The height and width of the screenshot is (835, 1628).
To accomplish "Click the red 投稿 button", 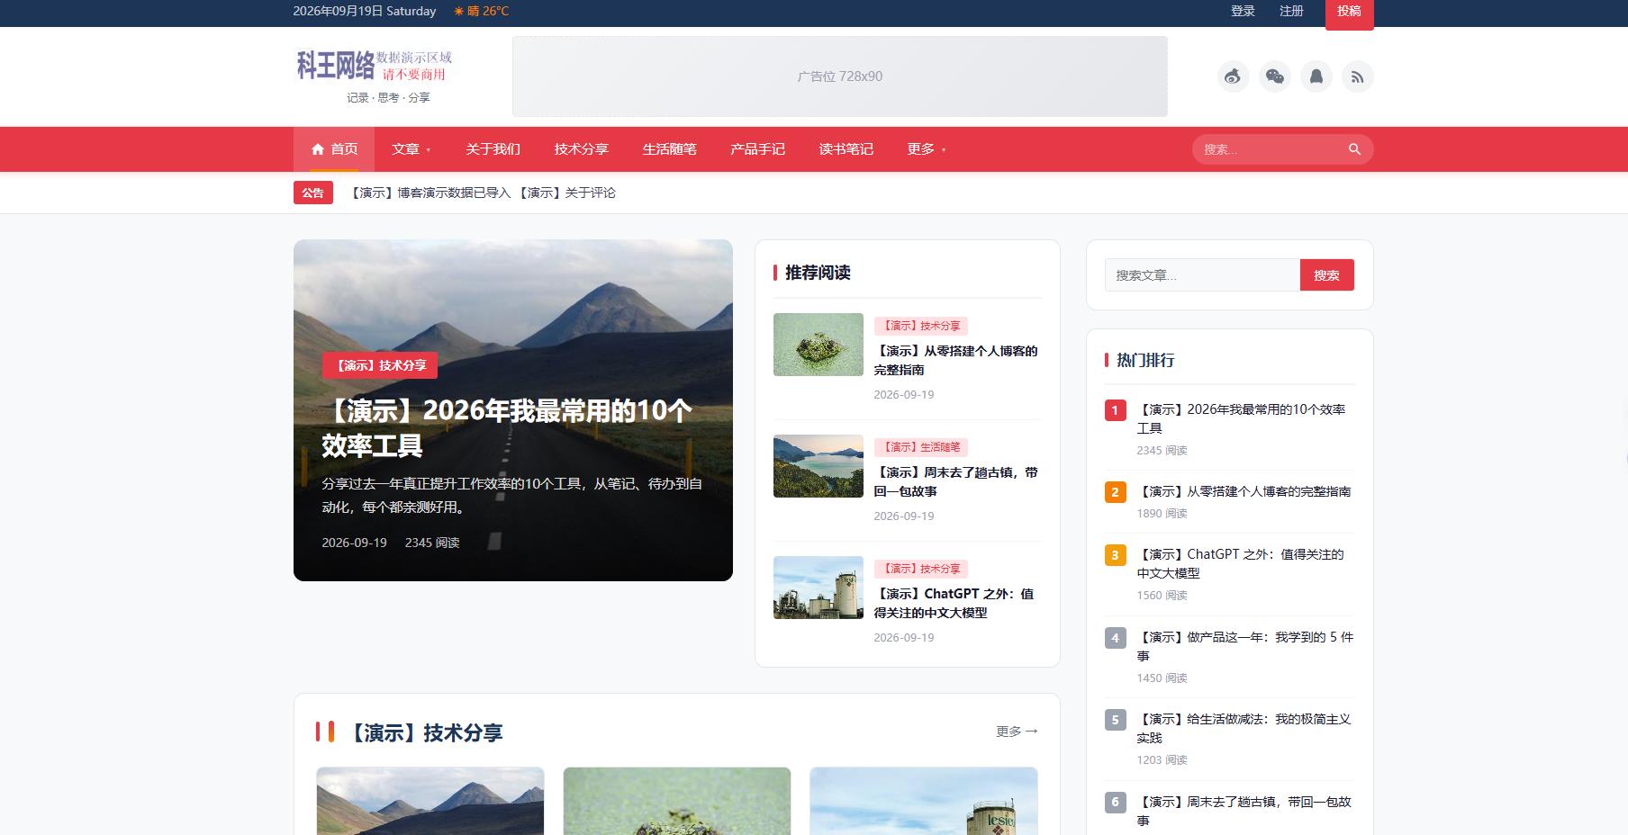I will (x=1349, y=13).
